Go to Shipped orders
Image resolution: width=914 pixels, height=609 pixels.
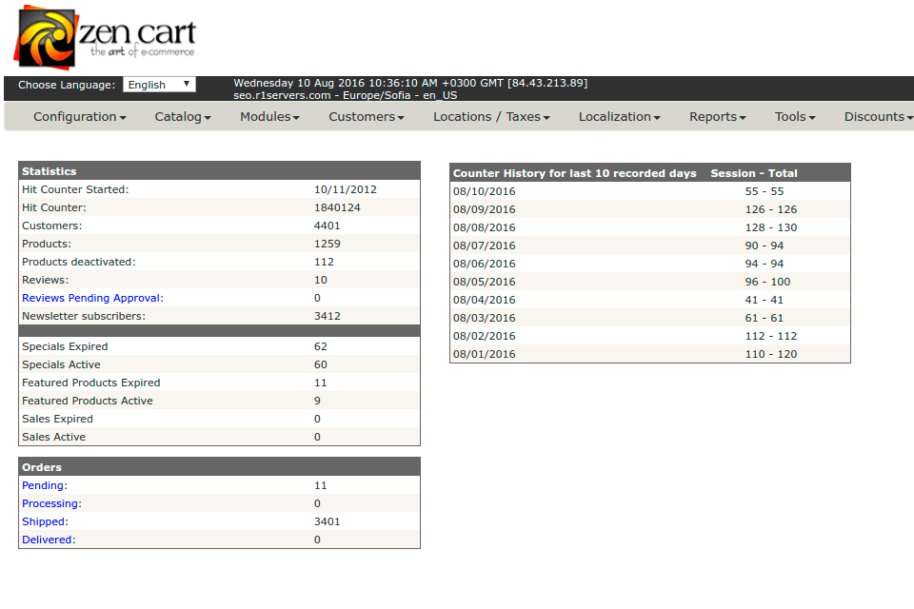45,521
